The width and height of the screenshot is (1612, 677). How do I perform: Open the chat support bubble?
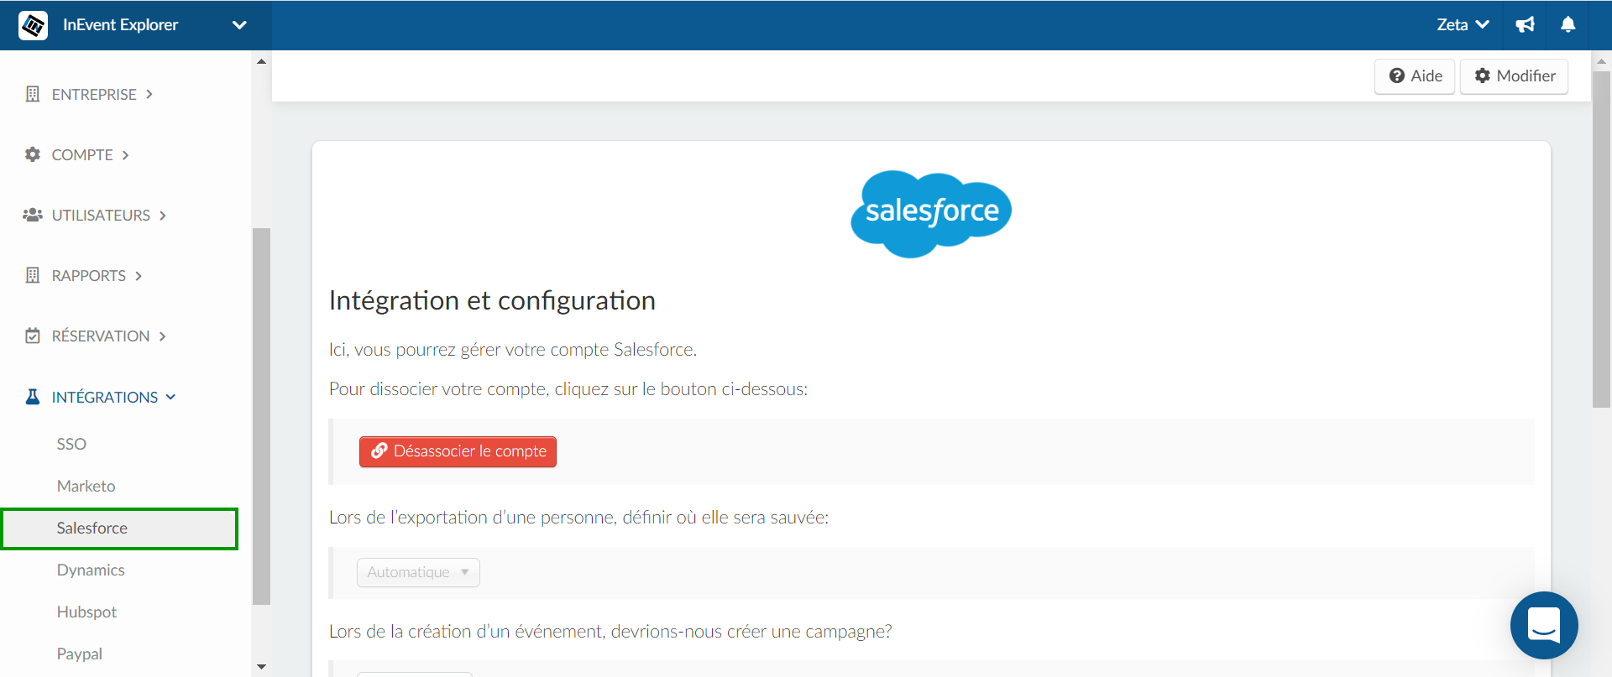point(1544,625)
